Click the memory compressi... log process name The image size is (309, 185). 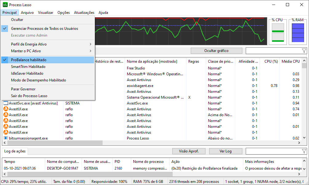pyautogui.click(x=150, y=168)
